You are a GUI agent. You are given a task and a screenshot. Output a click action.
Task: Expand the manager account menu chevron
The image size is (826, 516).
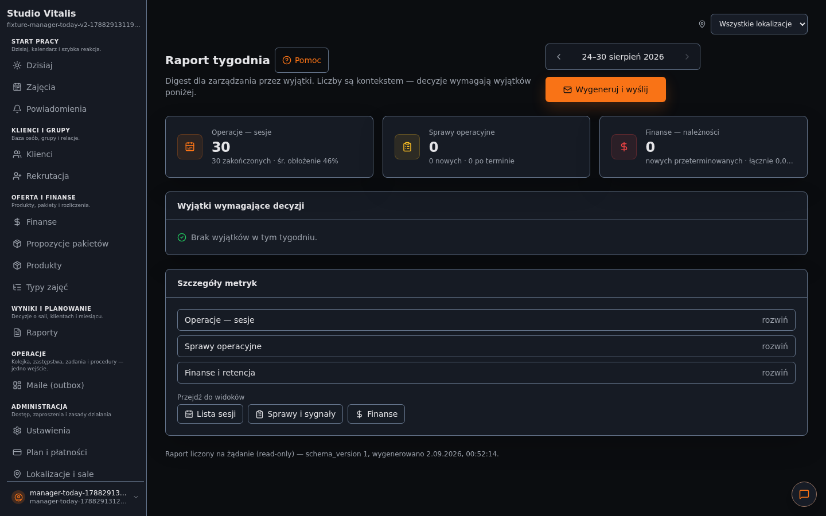[x=136, y=497]
